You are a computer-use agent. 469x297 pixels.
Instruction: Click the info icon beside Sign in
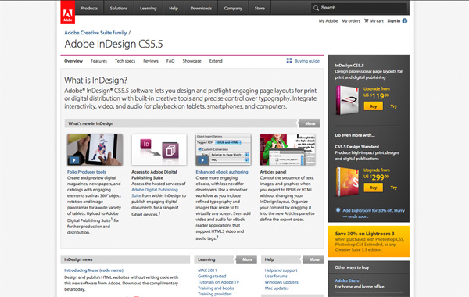[405, 20]
